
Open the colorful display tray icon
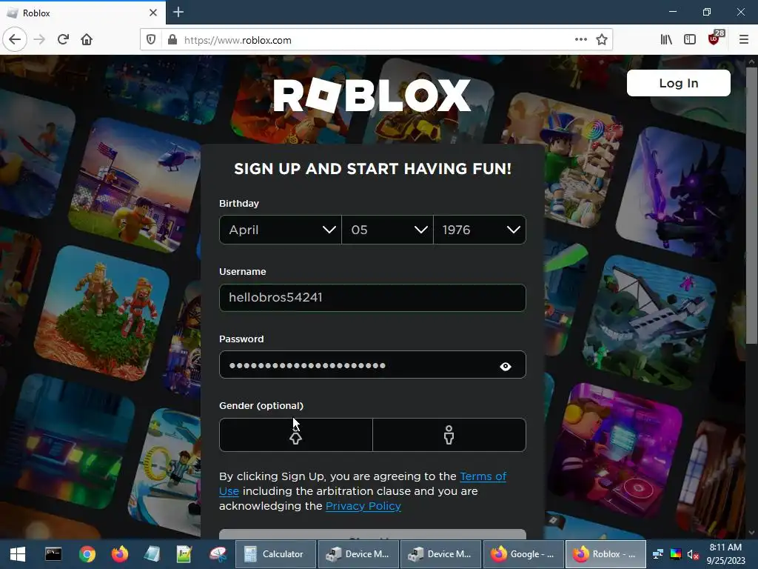click(675, 554)
